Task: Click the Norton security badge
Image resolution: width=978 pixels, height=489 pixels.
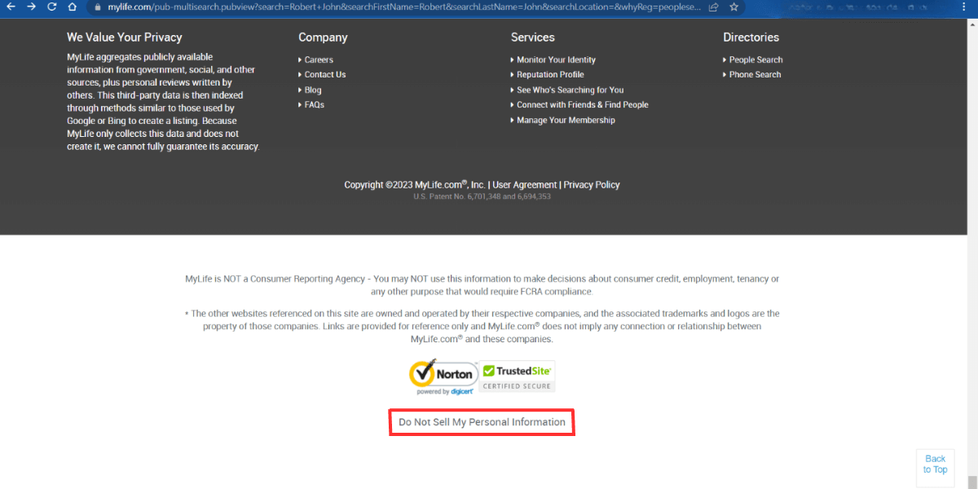Action: coord(443,377)
